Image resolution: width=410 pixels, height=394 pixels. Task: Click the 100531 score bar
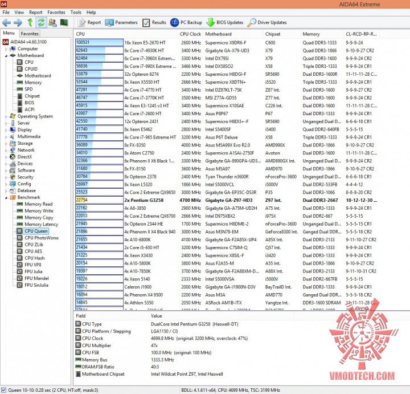pos(99,42)
